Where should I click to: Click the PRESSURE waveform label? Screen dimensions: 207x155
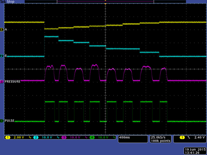tap(13, 82)
